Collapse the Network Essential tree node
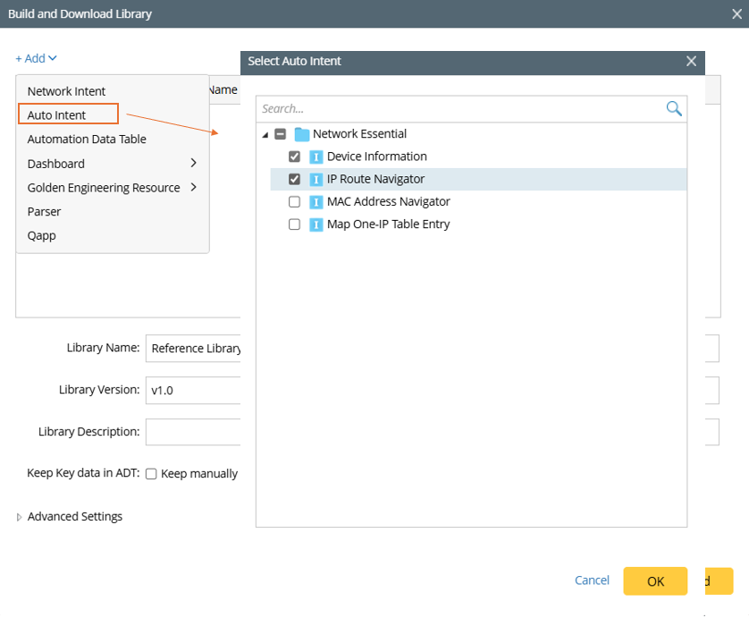The image size is (749, 618). pos(265,135)
